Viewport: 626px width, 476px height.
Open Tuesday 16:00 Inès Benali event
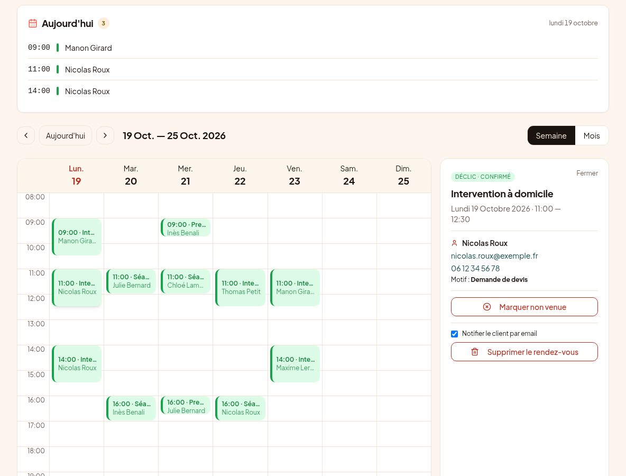pos(131,408)
